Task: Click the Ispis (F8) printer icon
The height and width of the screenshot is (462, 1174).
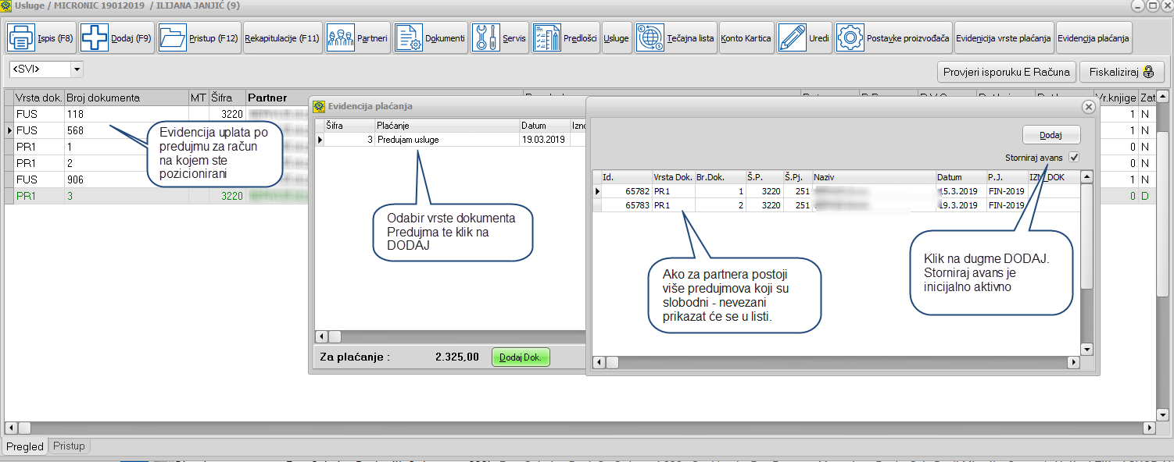Action: pyautogui.click(x=21, y=37)
